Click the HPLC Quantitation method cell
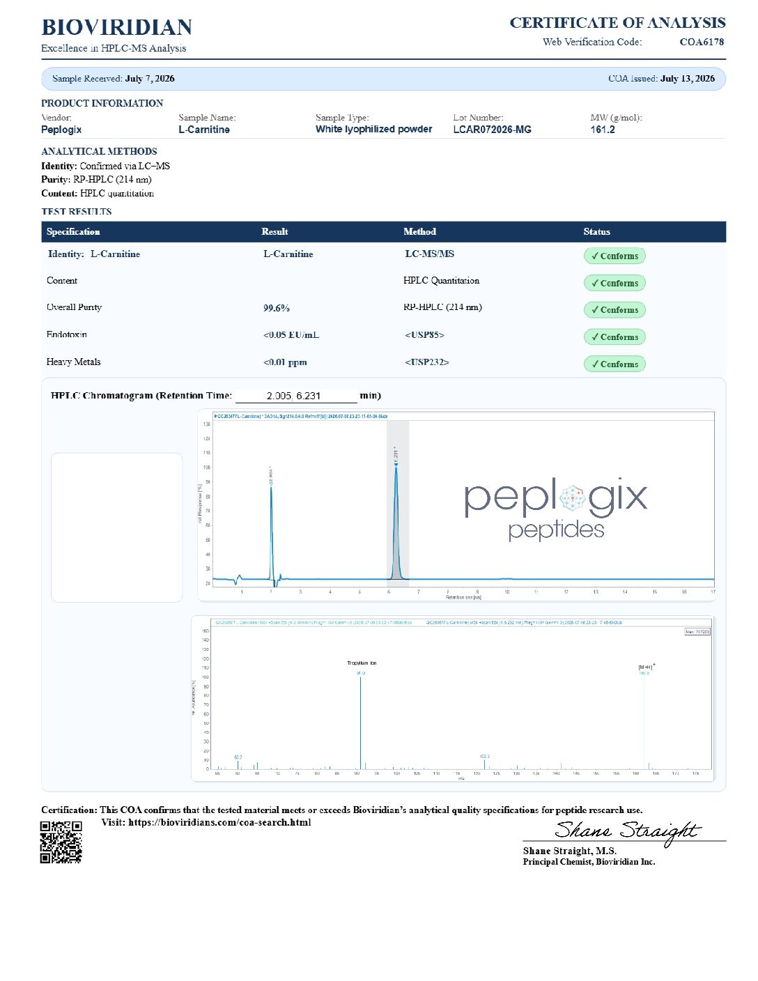 pos(441,280)
